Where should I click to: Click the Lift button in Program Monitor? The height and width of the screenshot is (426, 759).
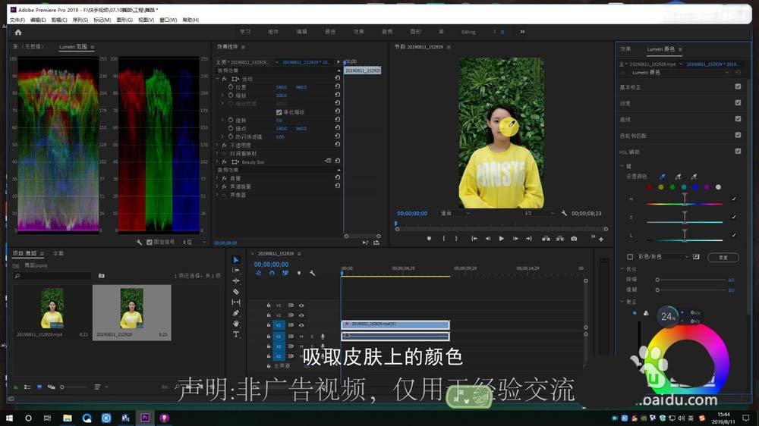click(x=546, y=238)
